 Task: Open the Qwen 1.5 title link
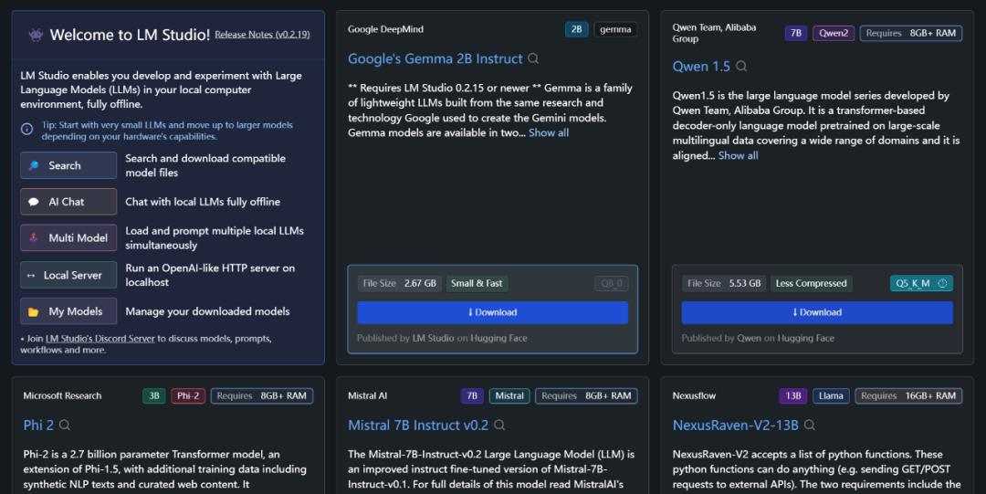coord(701,66)
